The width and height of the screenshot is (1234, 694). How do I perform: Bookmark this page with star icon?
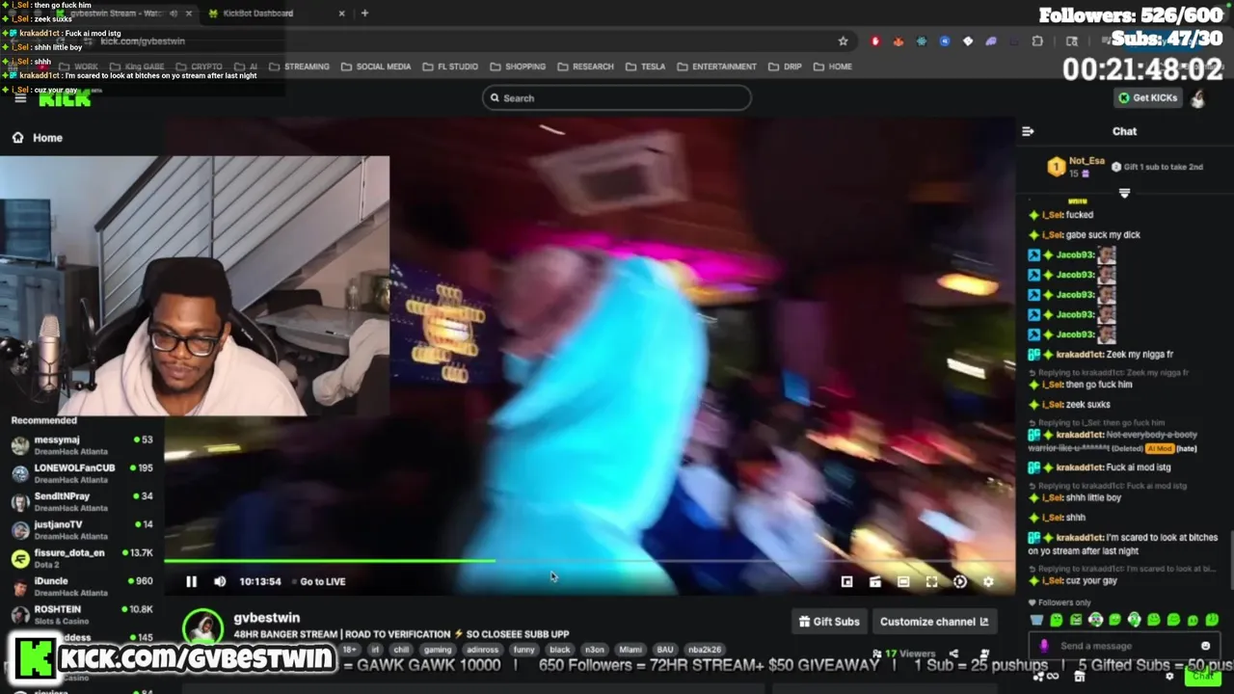pos(844,40)
